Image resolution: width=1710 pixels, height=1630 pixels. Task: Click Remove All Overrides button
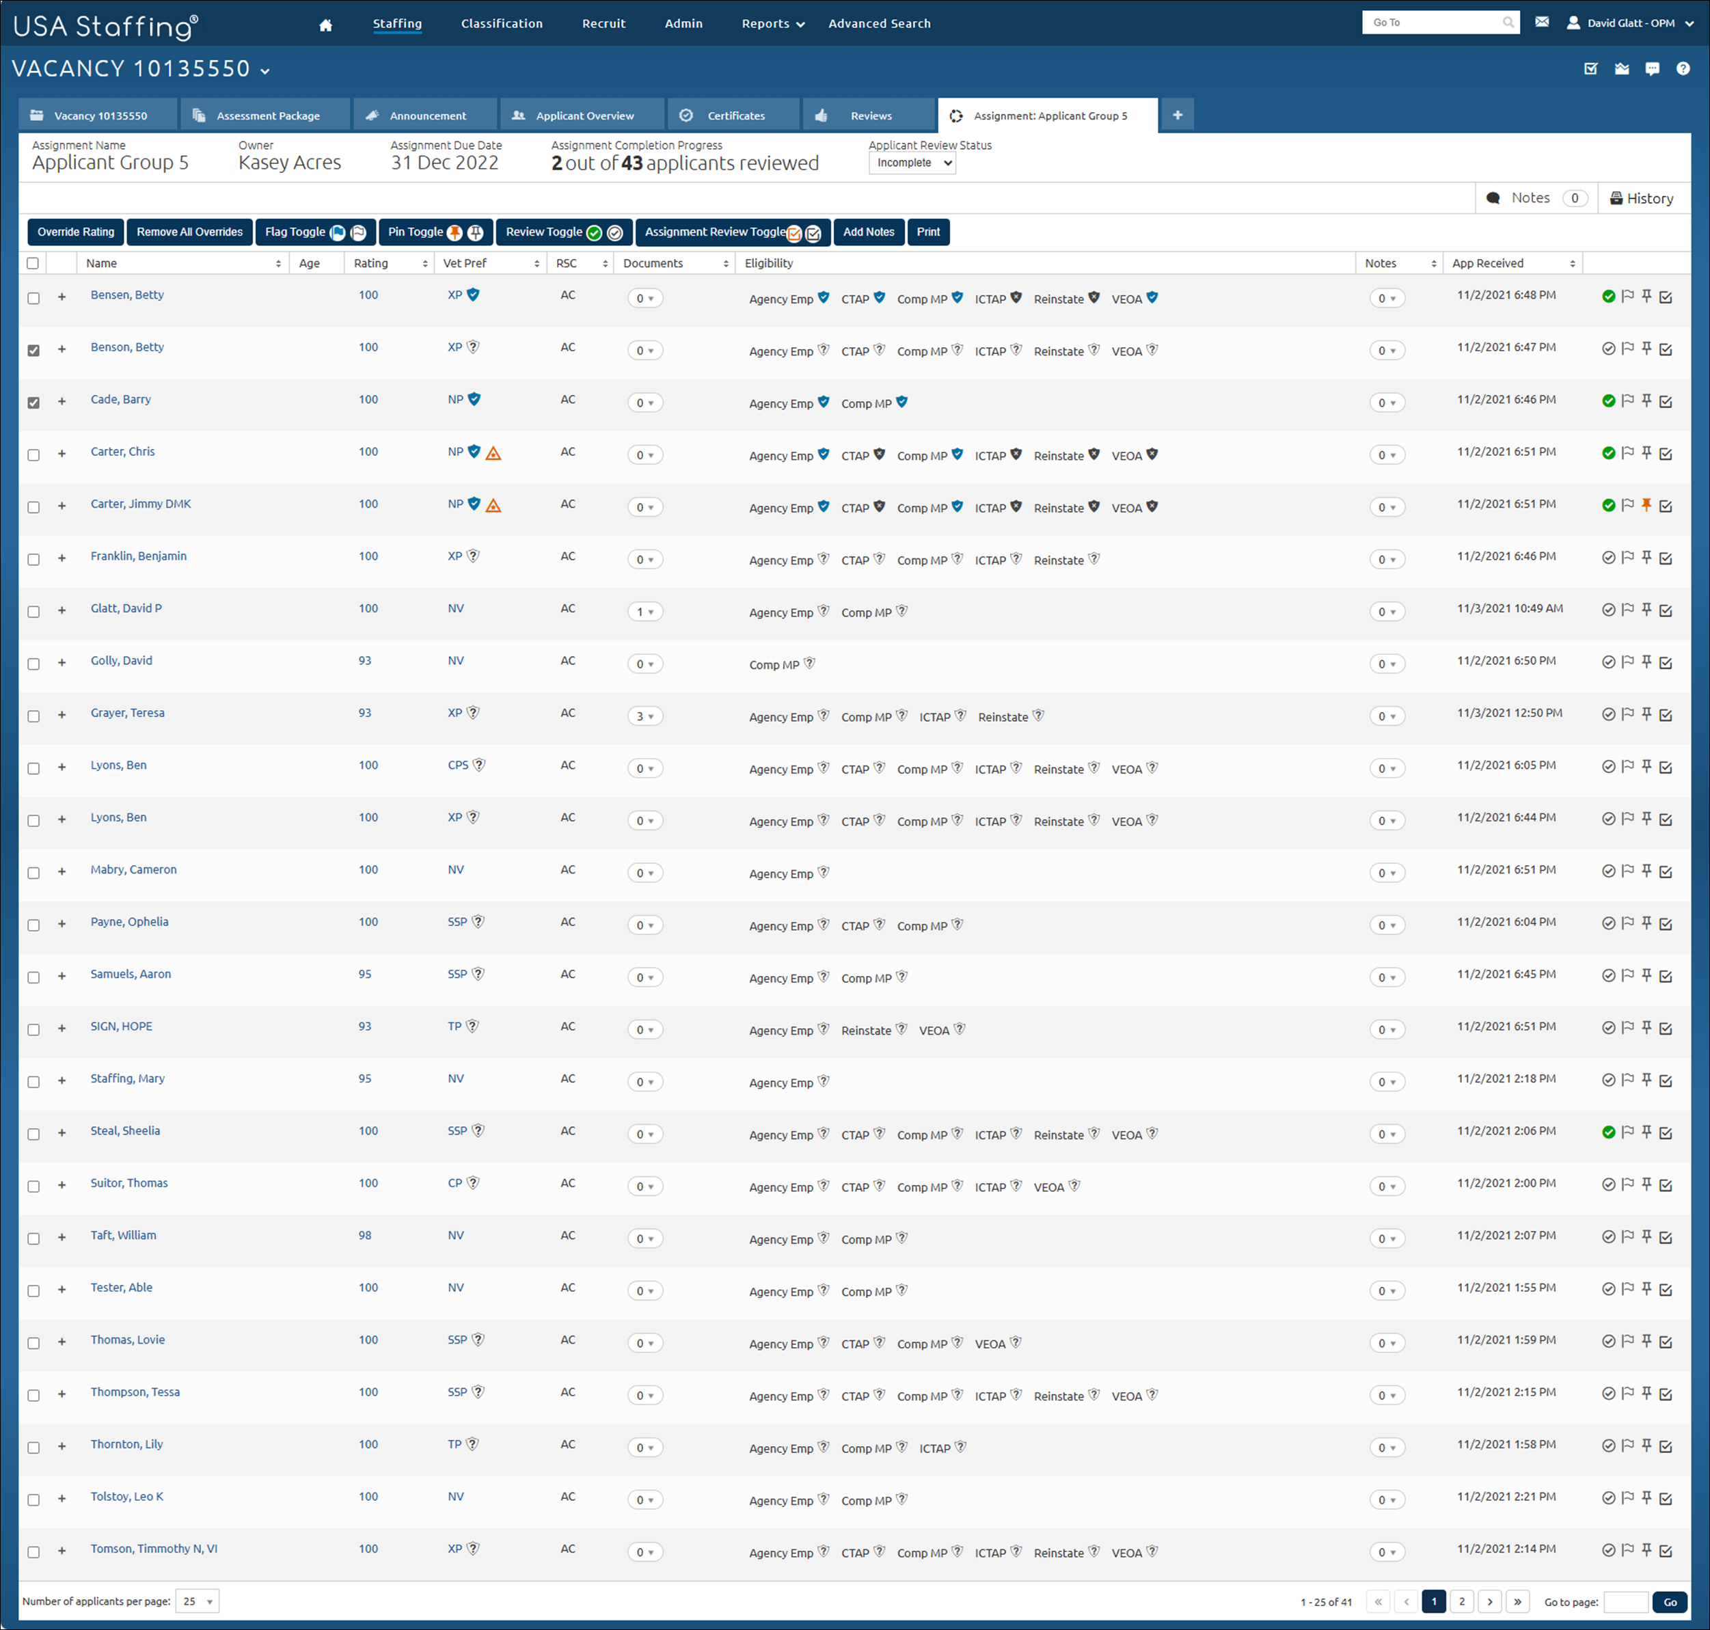click(x=189, y=232)
